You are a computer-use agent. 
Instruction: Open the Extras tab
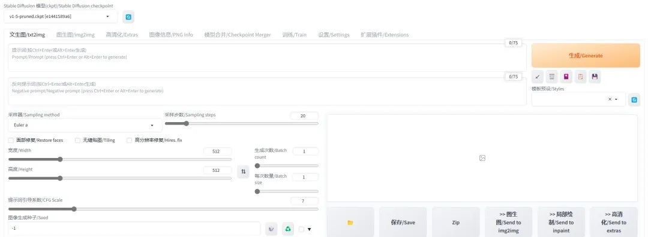pos(122,35)
